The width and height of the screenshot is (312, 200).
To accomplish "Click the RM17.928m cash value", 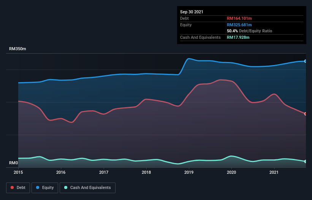I will (x=238, y=37).
